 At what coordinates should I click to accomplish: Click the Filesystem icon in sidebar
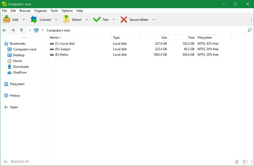(x=6, y=84)
